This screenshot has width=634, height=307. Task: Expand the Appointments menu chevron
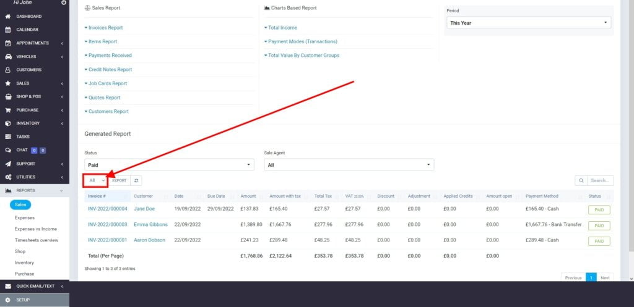pyautogui.click(x=62, y=43)
